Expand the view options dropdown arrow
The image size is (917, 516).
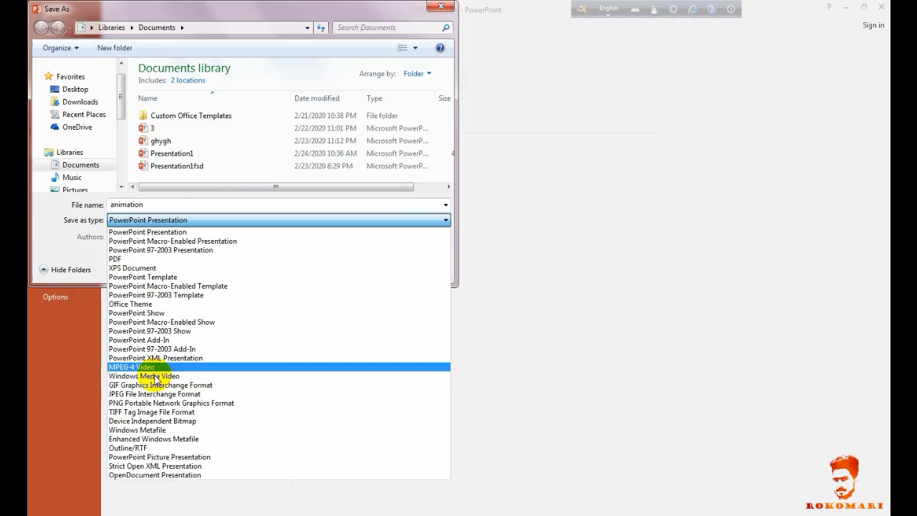coord(415,48)
